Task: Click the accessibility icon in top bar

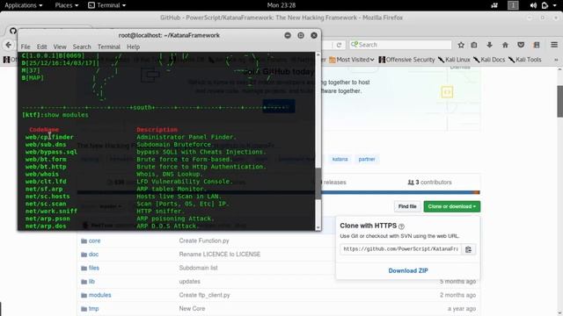Action: click(494, 5)
